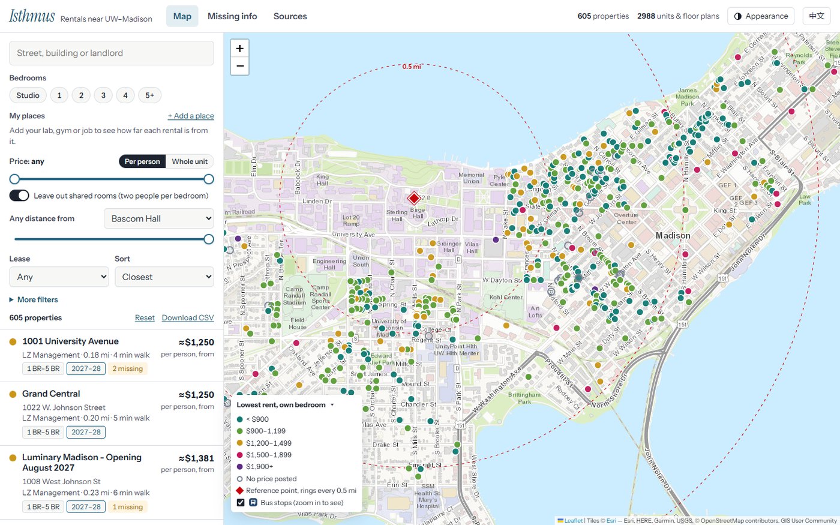
Task: Click the Esri attribution link
Action: coord(611,521)
